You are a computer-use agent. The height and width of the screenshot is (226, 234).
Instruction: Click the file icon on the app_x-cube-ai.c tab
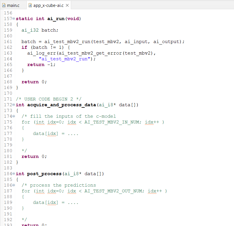pos(30,5)
